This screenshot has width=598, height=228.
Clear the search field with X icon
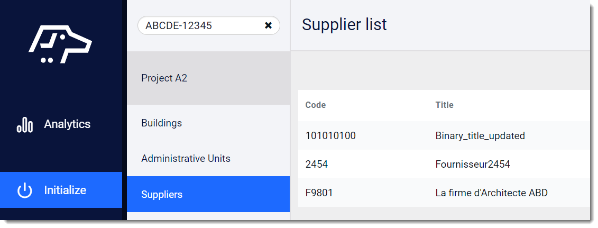pos(268,25)
